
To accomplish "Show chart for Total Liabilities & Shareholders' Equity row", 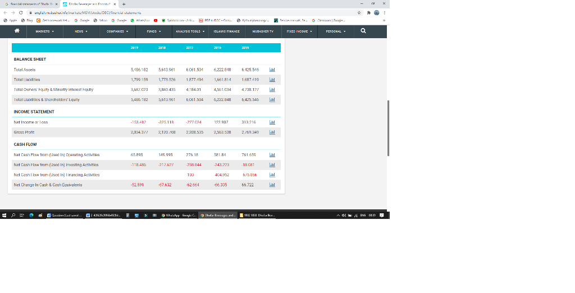I will click(272, 100).
